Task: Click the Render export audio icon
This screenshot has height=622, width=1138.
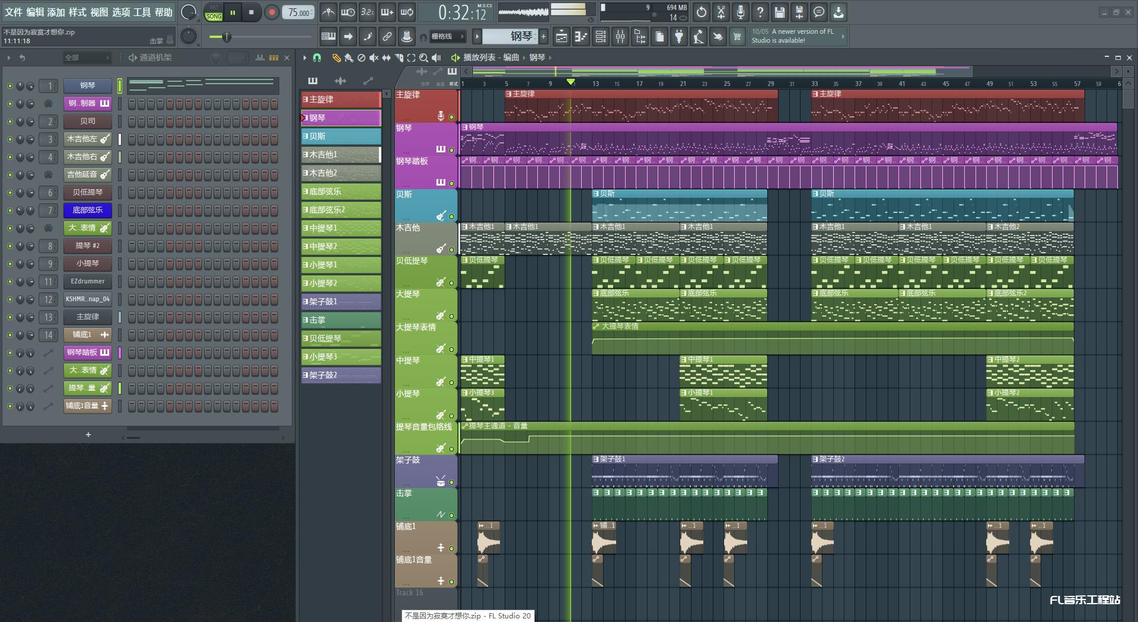Action: 799,12
